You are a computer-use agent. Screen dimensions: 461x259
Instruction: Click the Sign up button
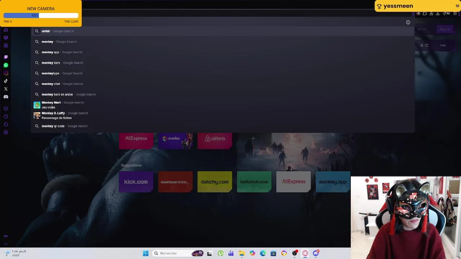coord(445,29)
